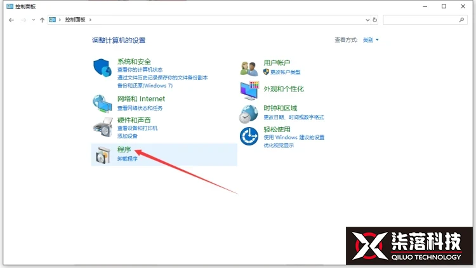This screenshot has height=268, width=476.
Task: Open 网络和 Internet globe icon
Action: (102, 104)
